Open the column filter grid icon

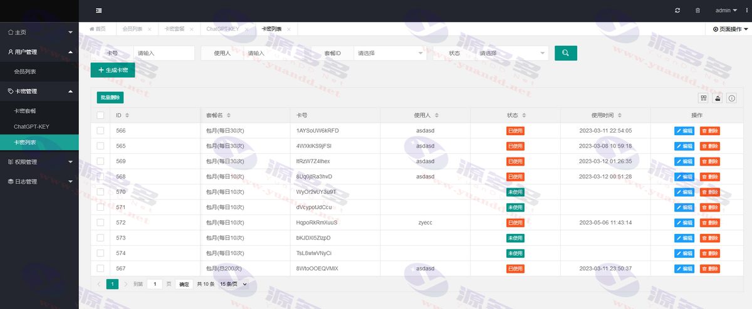704,98
